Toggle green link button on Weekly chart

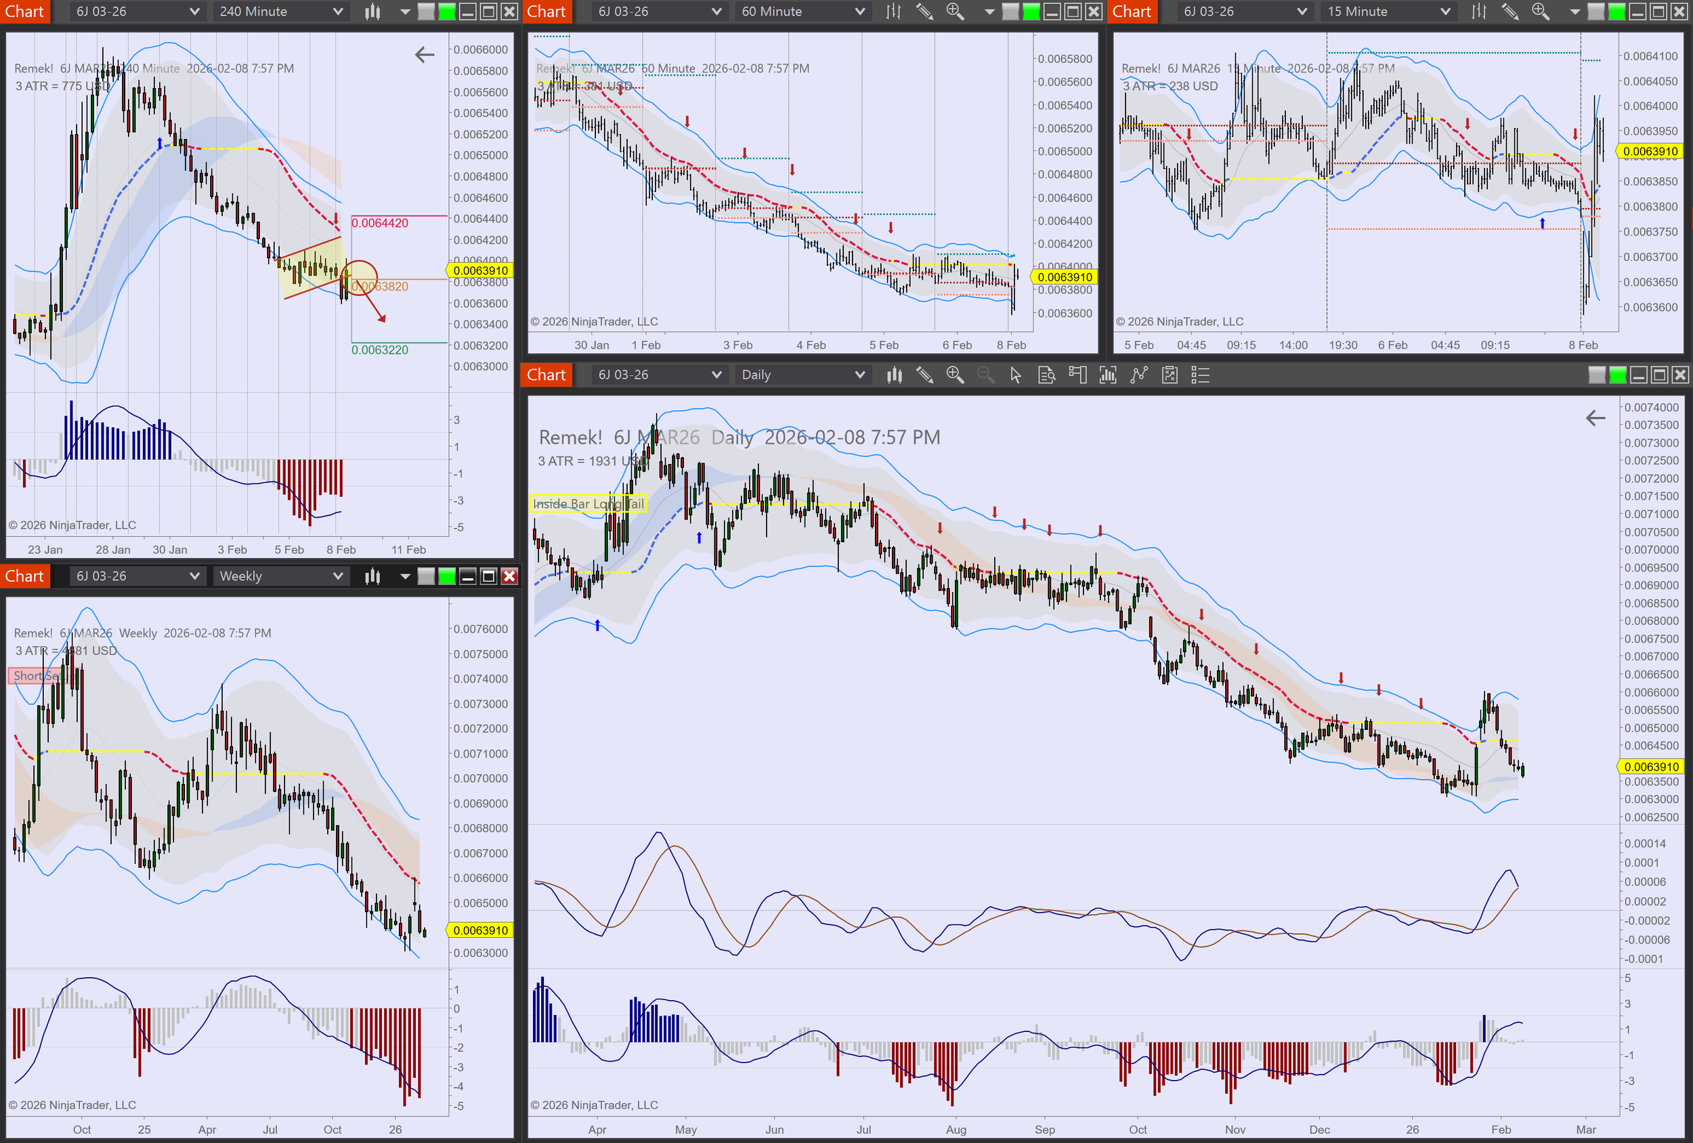[x=446, y=576]
